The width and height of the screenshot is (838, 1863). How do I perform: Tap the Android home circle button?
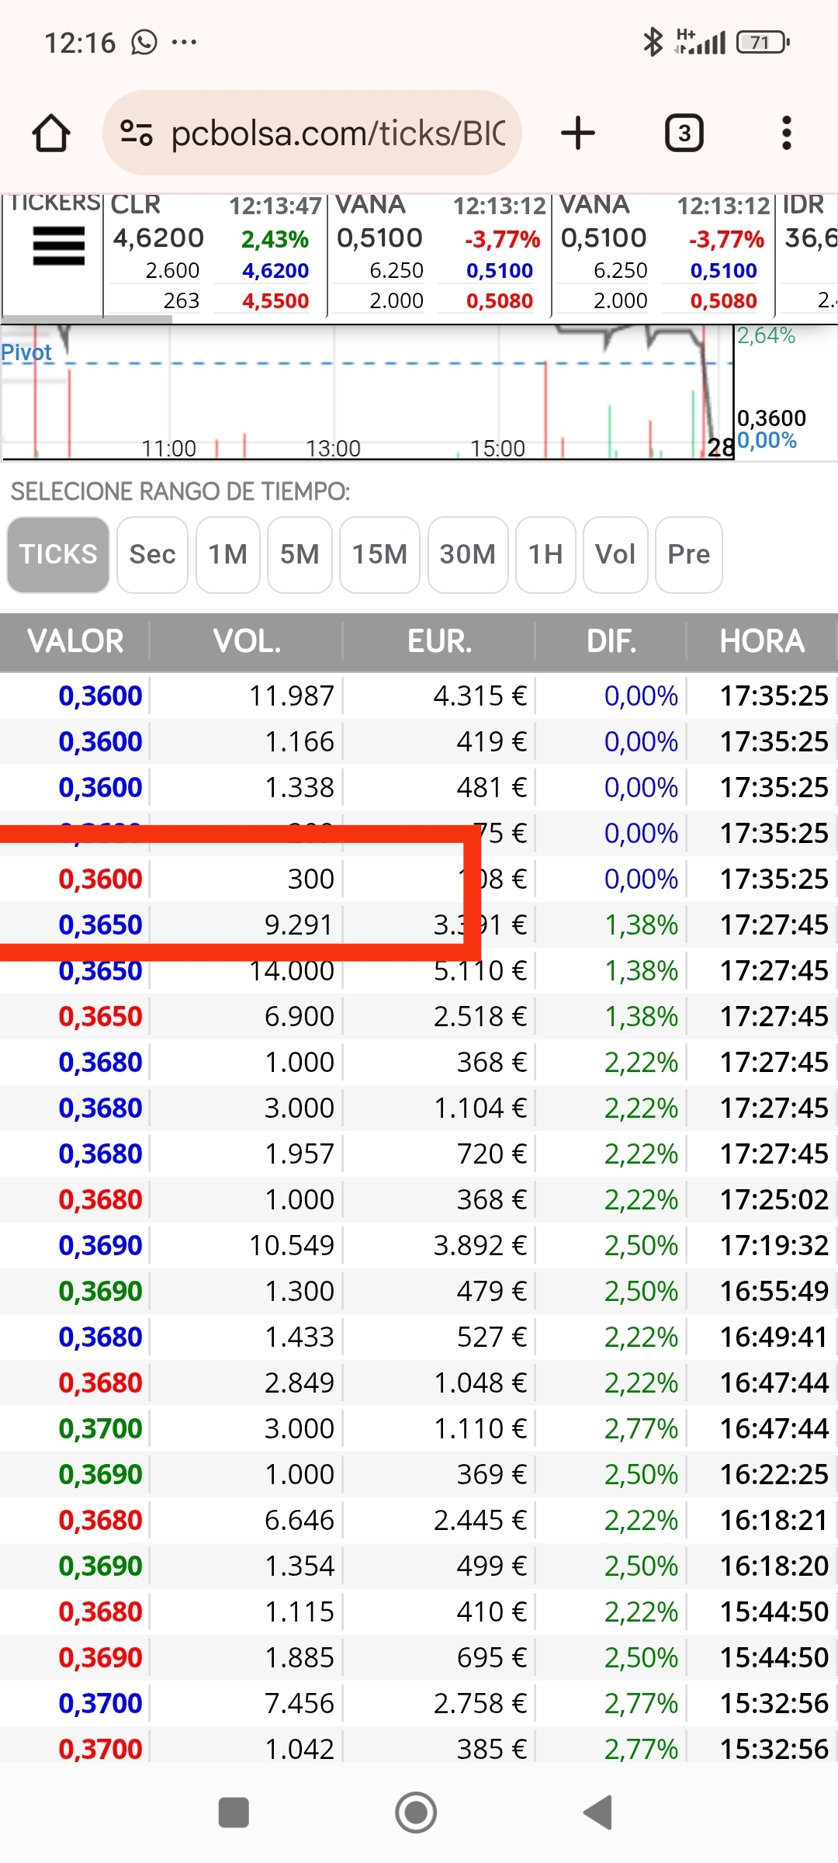[416, 1813]
